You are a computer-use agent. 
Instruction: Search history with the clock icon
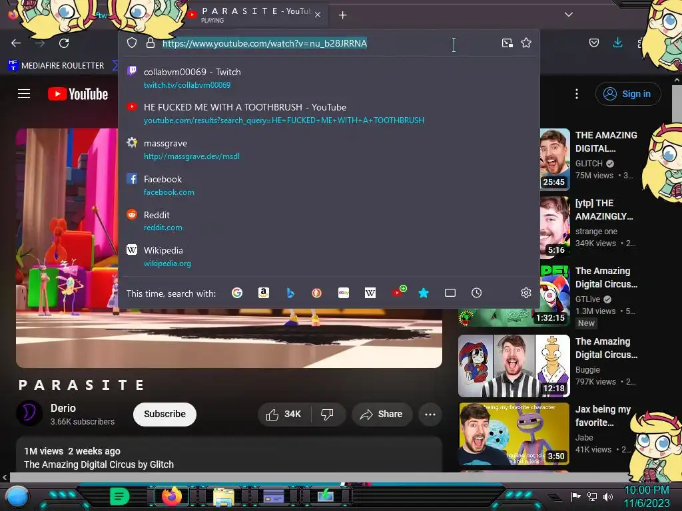point(477,293)
